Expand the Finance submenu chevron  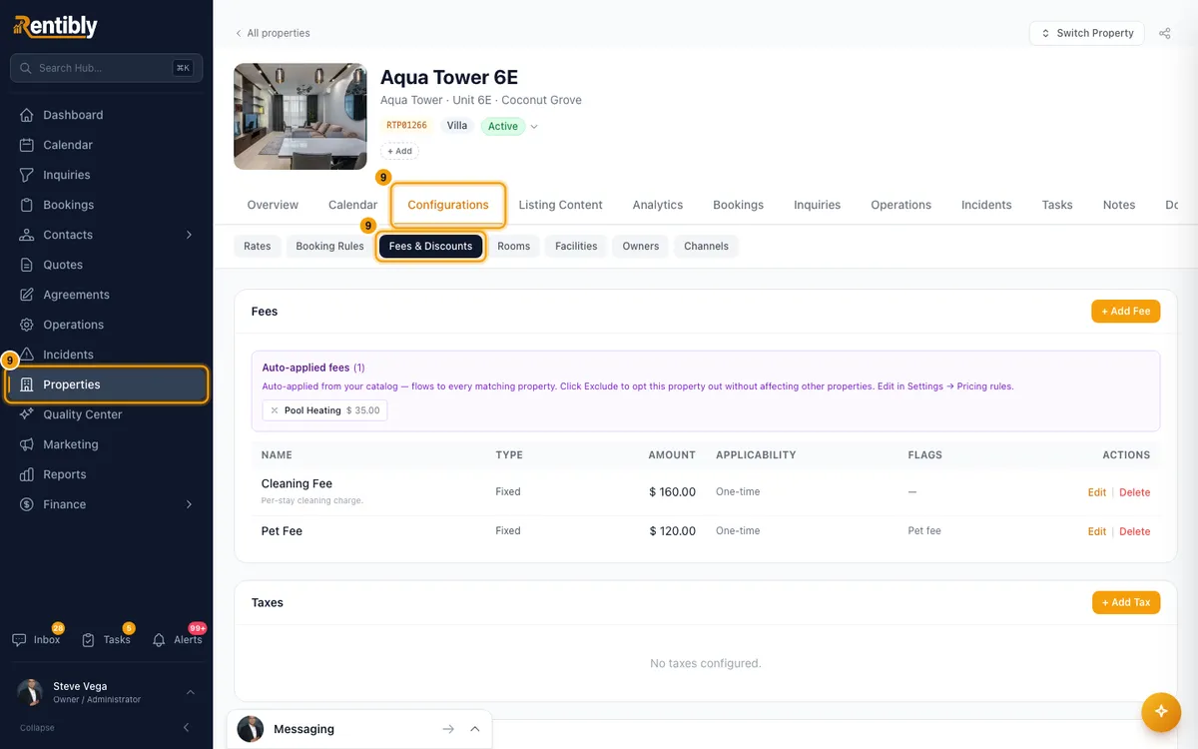(x=189, y=504)
